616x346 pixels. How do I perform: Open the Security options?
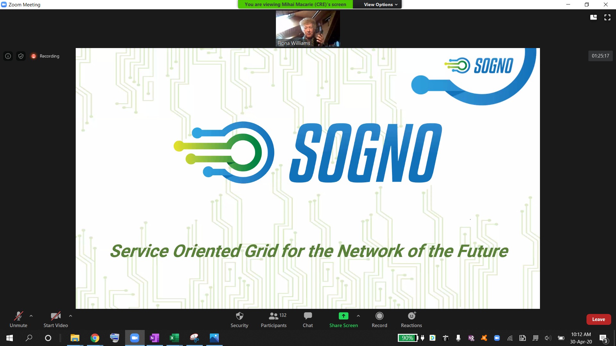pos(239,319)
